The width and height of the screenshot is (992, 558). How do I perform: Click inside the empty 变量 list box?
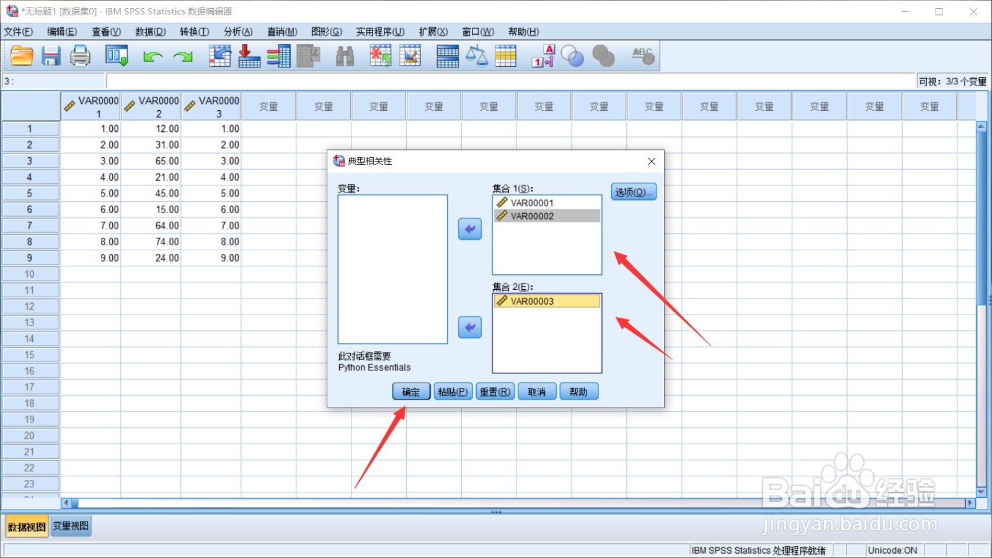click(x=392, y=269)
